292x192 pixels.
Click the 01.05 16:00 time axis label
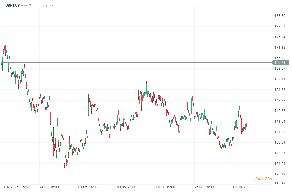88,187
